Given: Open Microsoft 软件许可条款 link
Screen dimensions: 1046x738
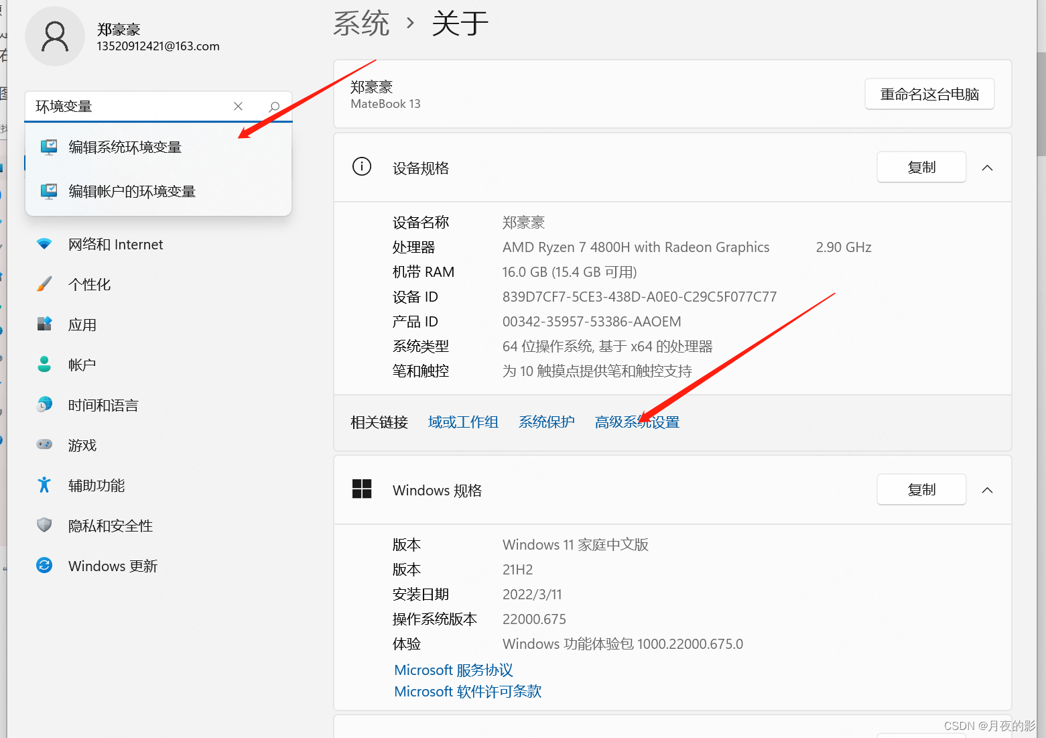Looking at the screenshot, I should (468, 692).
